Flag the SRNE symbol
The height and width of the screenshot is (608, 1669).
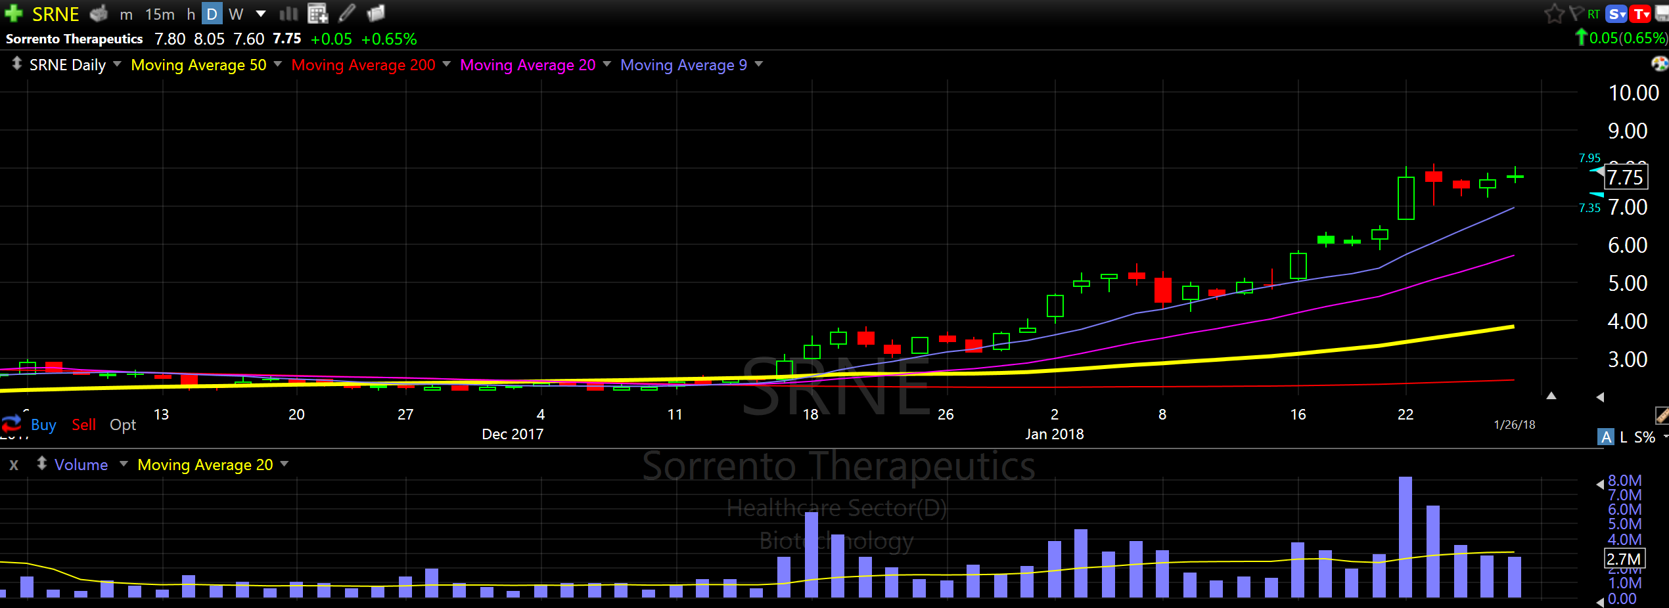click(x=1576, y=13)
